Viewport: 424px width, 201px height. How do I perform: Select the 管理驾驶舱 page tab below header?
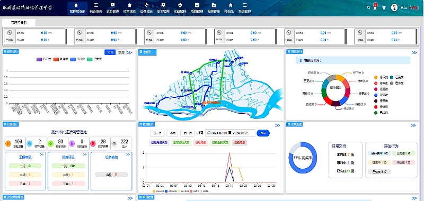(19, 23)
